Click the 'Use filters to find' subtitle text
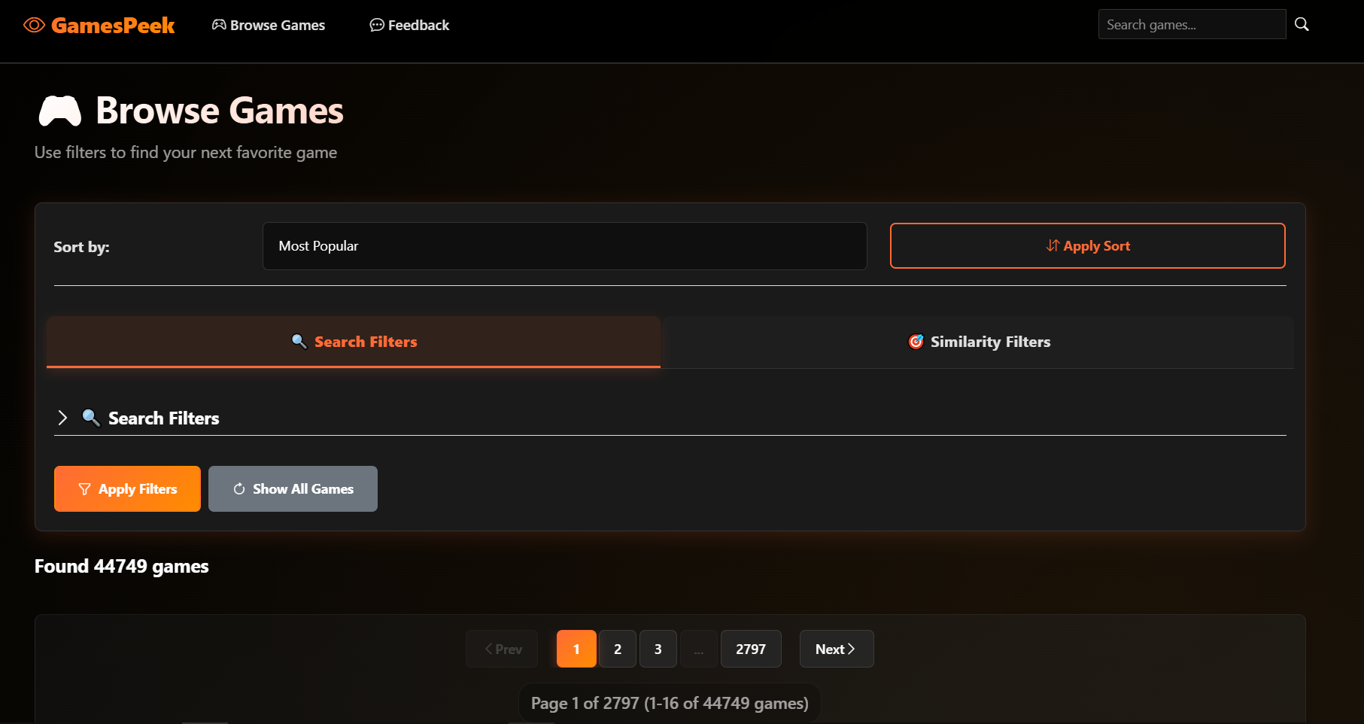This screenshot has width=1364, height=724. [x=186, y=153]
